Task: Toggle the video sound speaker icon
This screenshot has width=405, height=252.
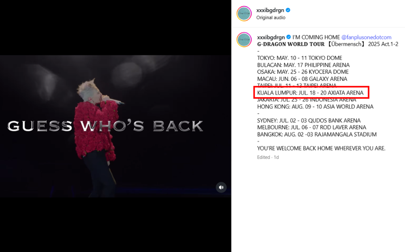Action: click(221, 187)
